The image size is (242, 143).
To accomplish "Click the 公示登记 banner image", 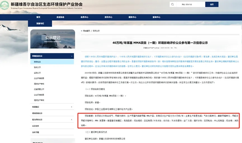I will pyautogui.click(x=52, y=39).
